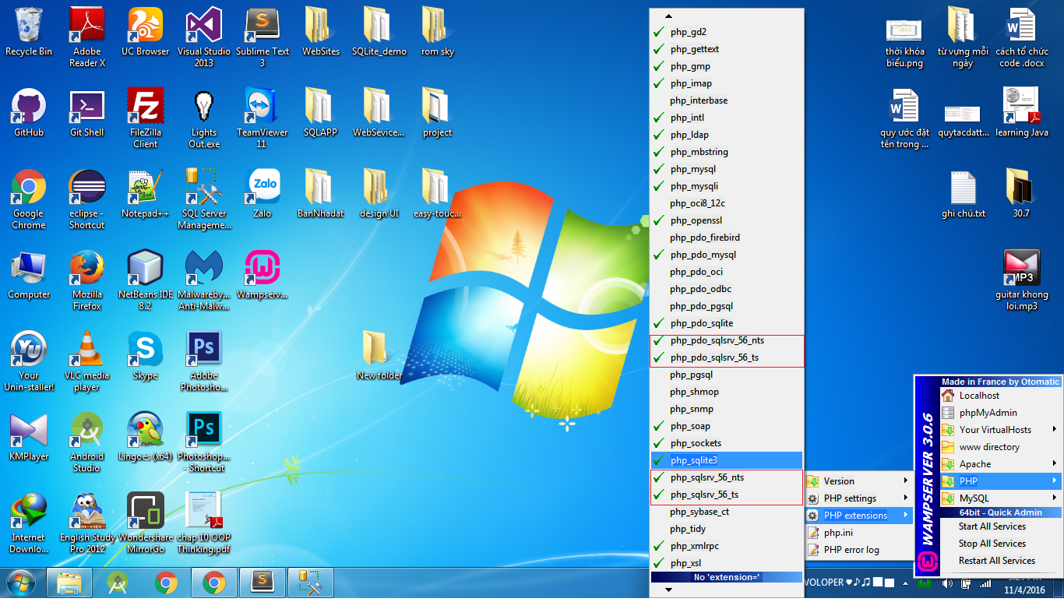Viewport: 1064px width, 602px height.
Task: Open the Visual Studio 2013 shortcut
Action: coord(204,37)
